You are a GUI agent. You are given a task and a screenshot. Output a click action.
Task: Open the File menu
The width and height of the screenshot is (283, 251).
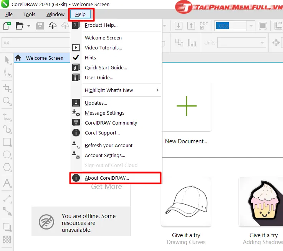click(x=9, y=15)
